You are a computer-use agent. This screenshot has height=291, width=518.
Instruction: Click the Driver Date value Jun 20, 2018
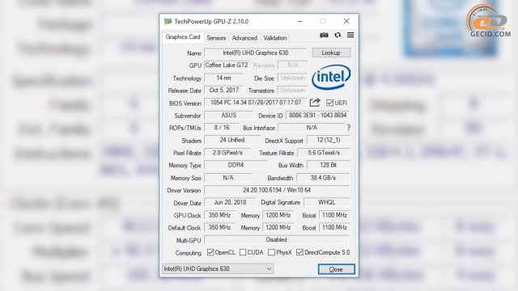[230, 202]
